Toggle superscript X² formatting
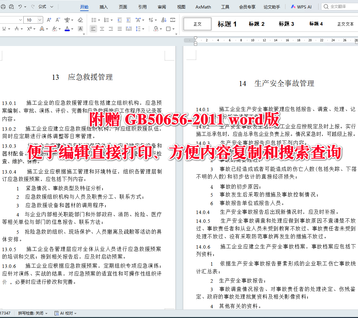This screenshot has width=358, height=318. [x=29, y=29]
